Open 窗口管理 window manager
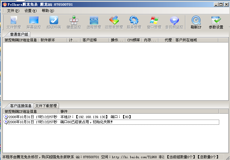The height and width of the screenshot is (160, 230). point(154,22)
